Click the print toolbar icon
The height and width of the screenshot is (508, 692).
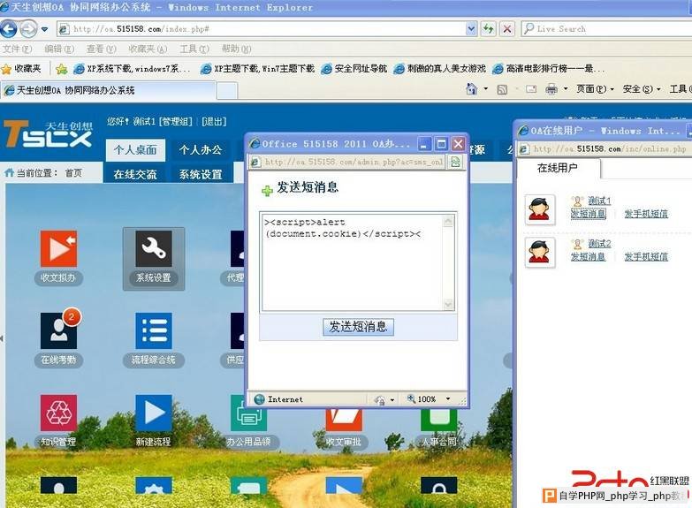coord(551,89)
